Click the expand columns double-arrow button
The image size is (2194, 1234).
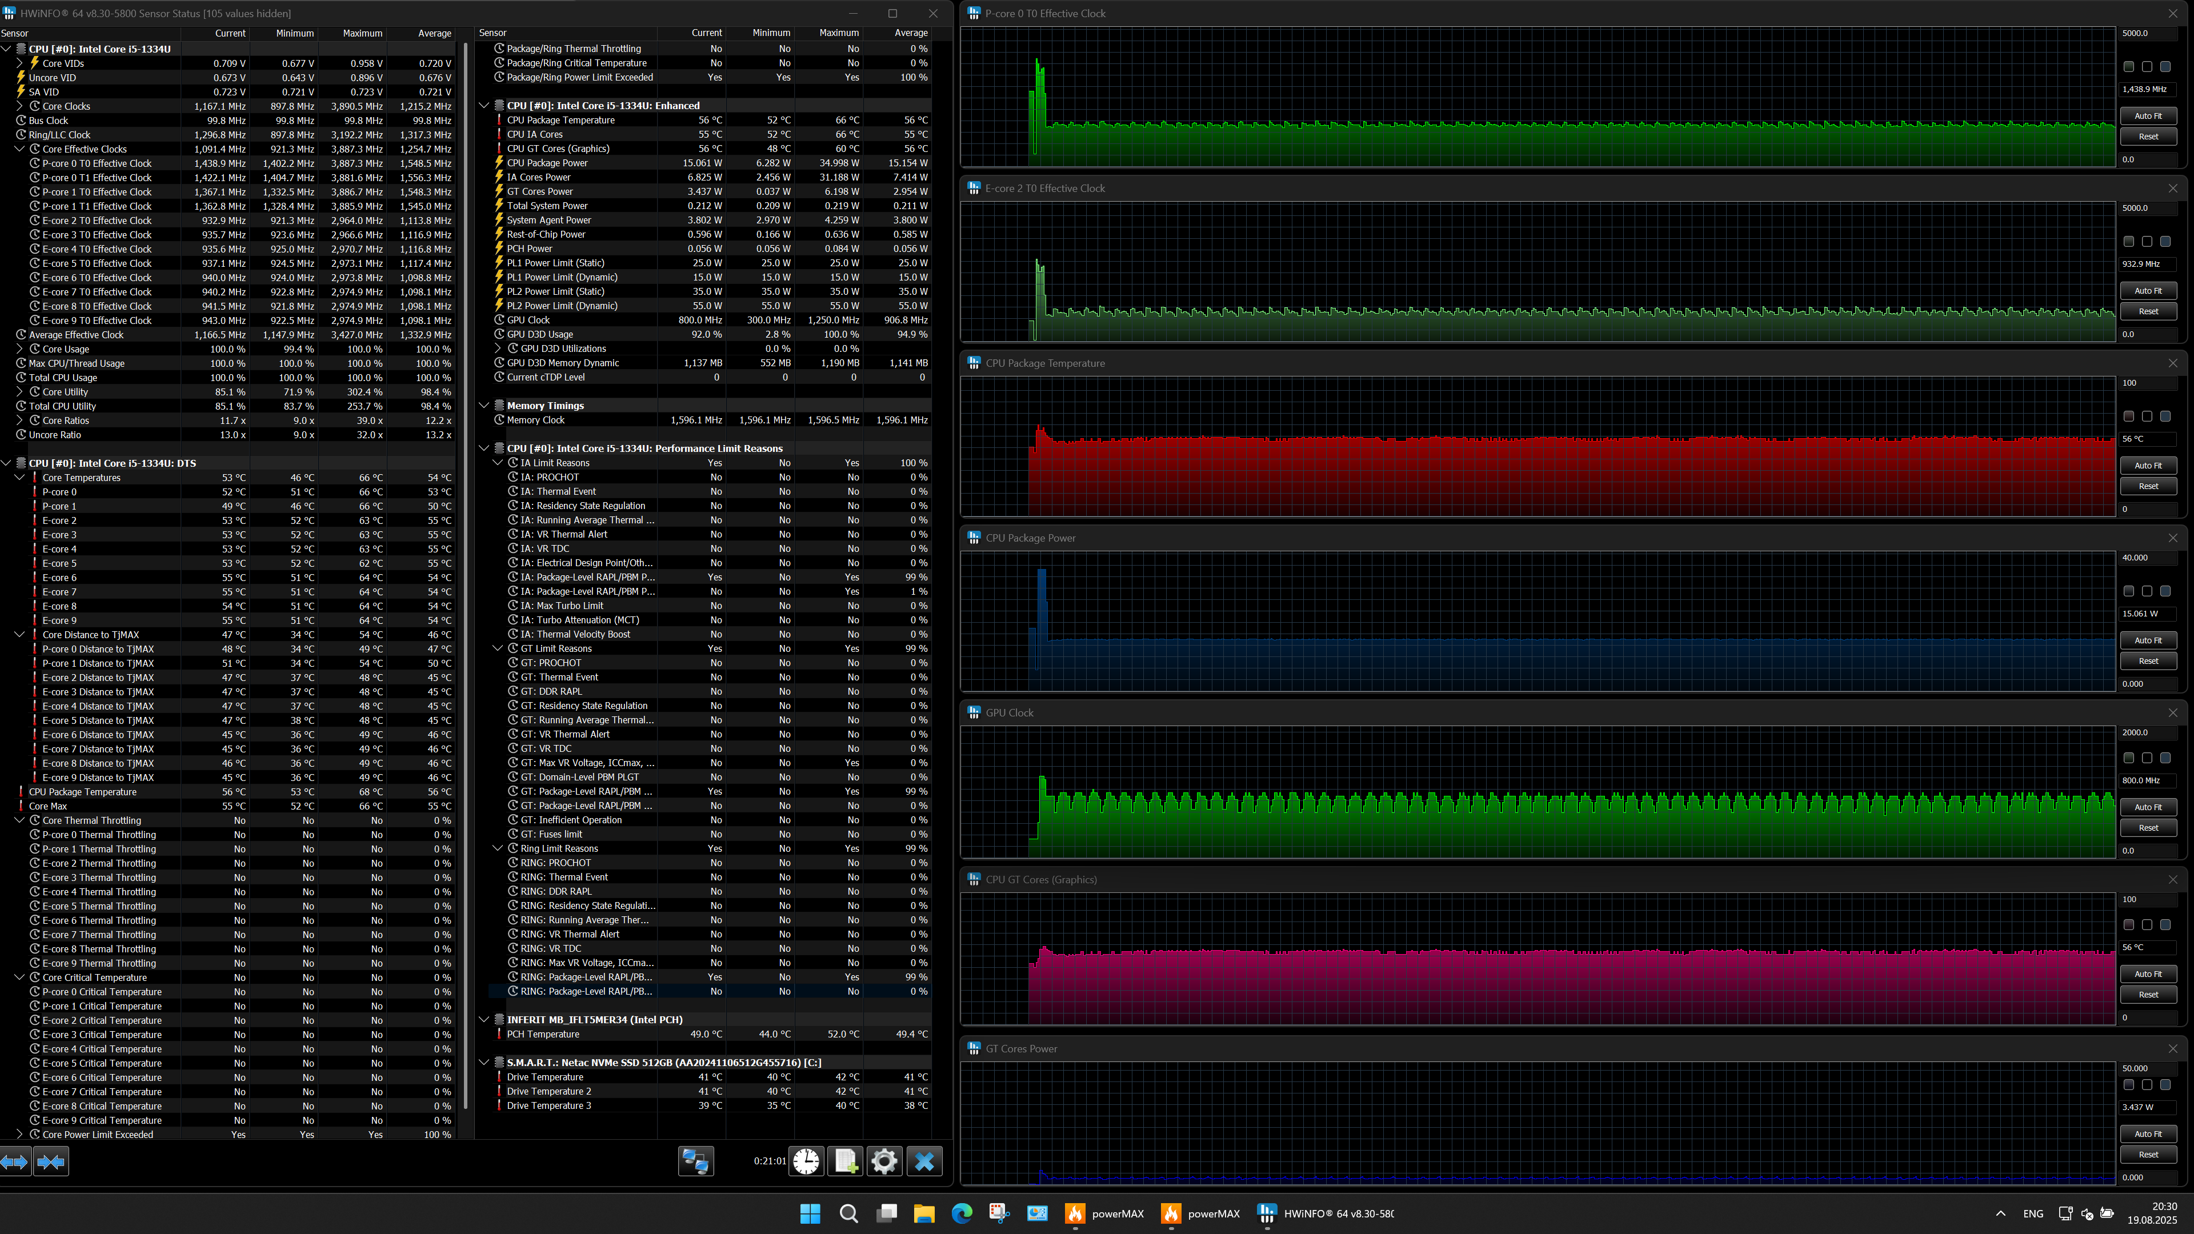(15, 1161)
